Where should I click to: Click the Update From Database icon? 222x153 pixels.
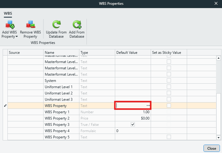coord(56,25)
